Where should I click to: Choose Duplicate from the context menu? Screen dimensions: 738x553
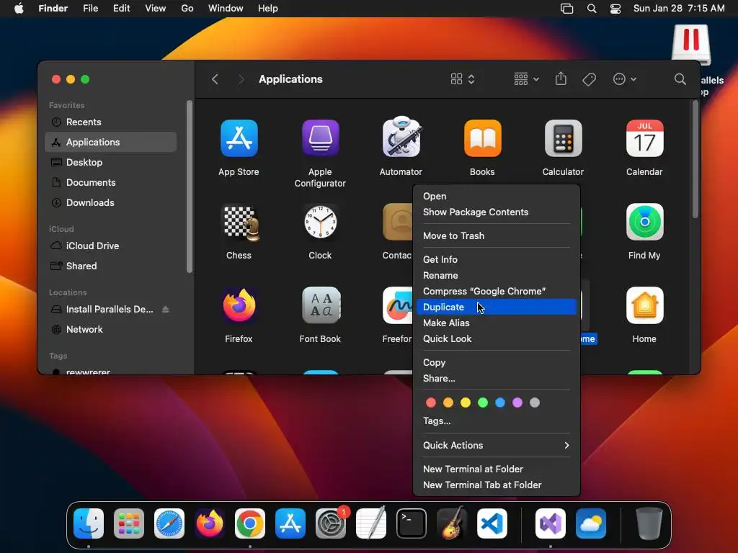(496, 307)
